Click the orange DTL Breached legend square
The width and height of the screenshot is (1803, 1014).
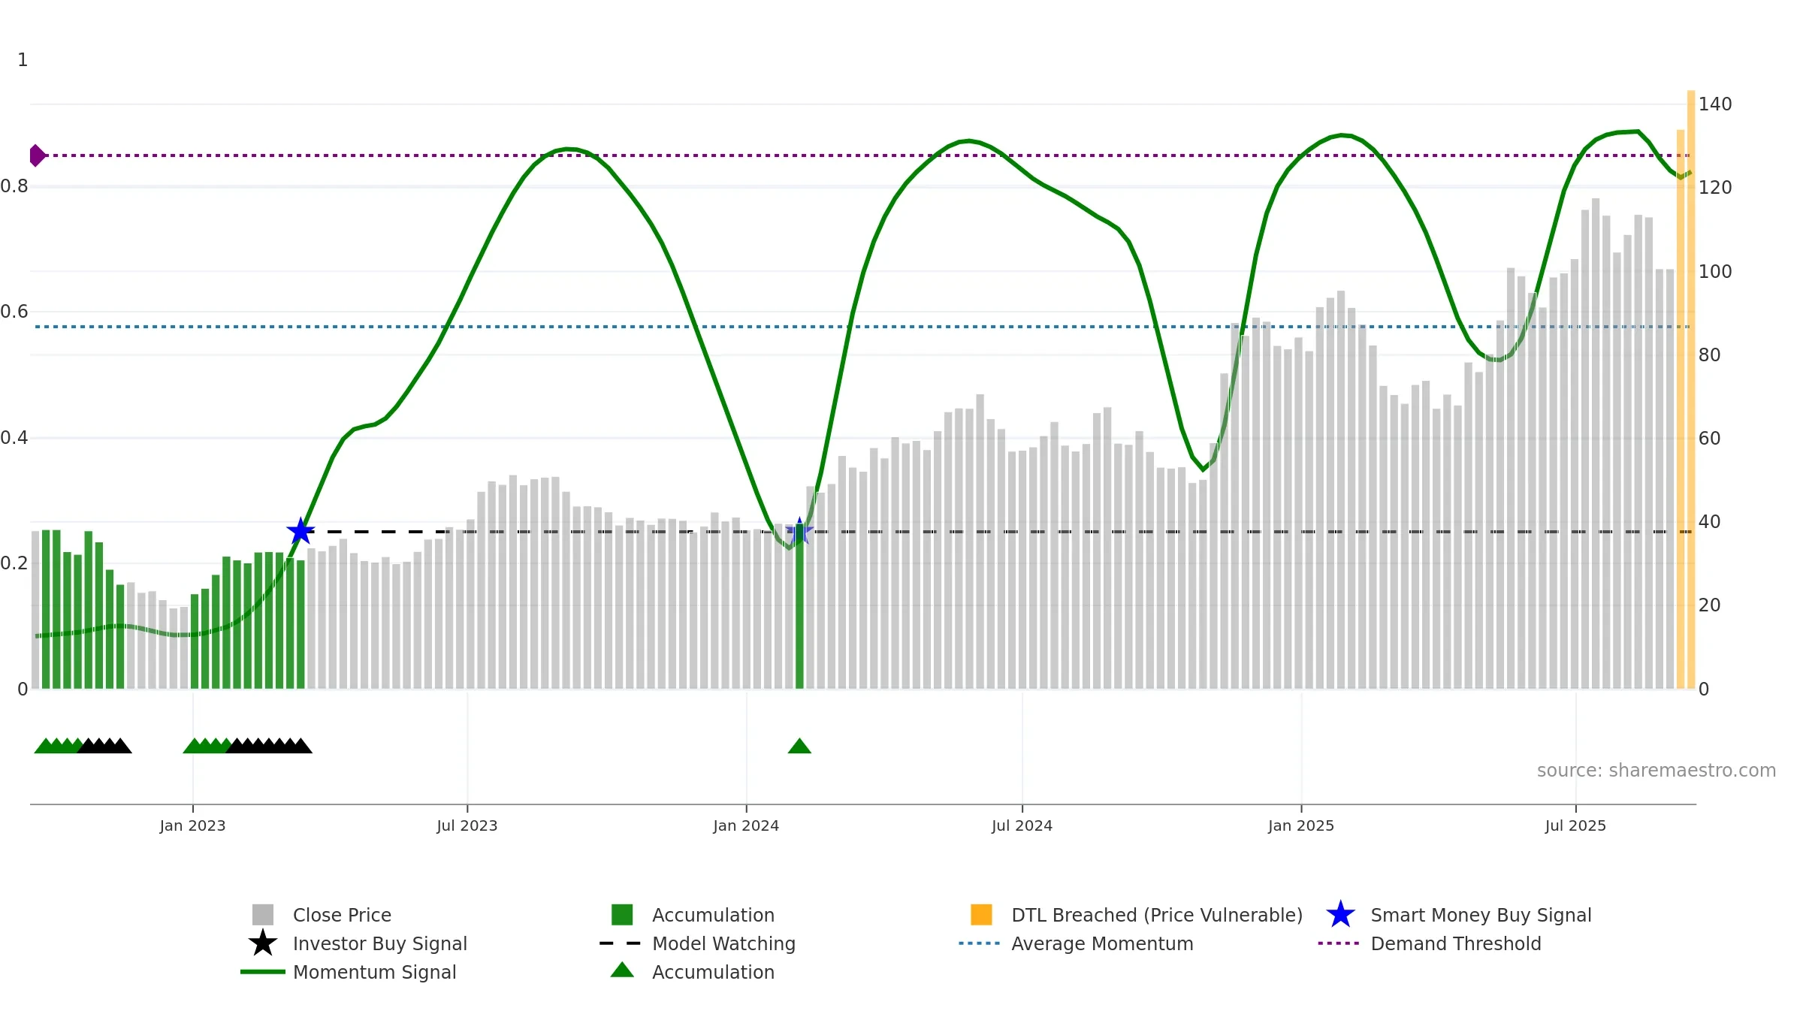click(x=981, y=915)
